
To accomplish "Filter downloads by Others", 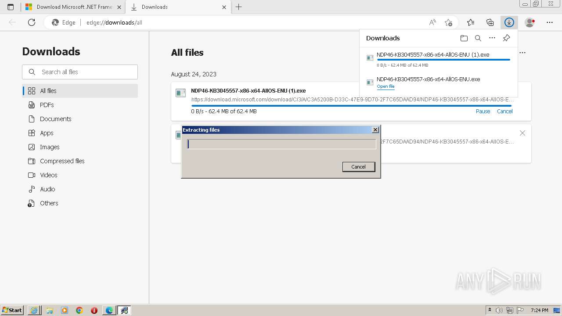I will click(x=80, y=203).
